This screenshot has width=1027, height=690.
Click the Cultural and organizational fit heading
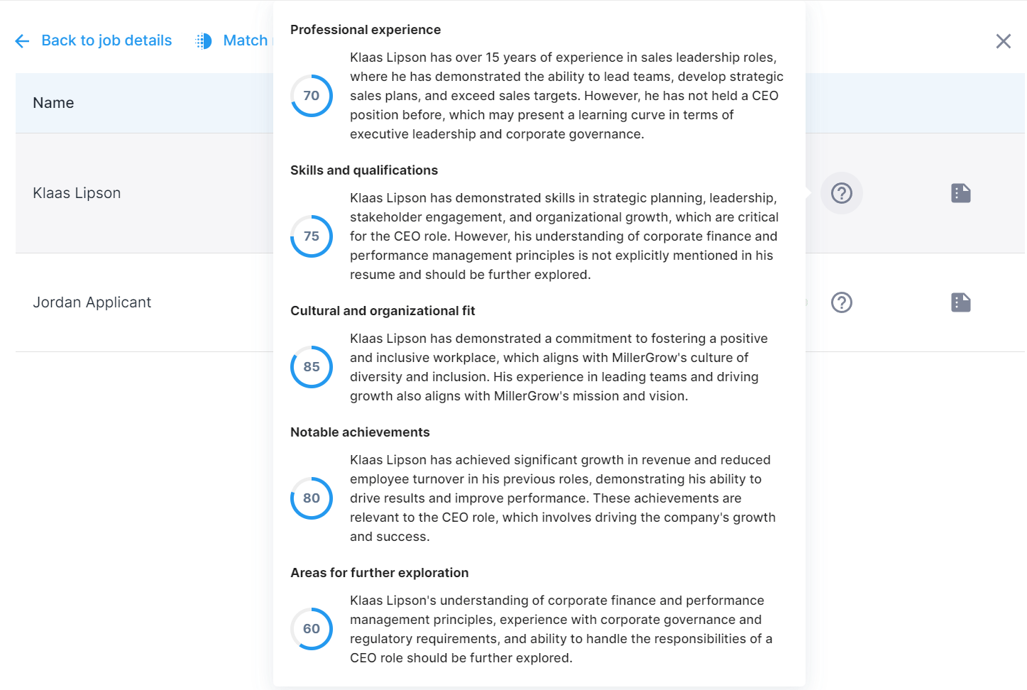pyautogui.click(x=383, y=311)
